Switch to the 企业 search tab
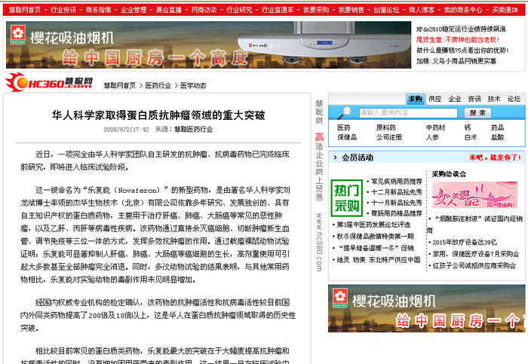528x364 pixels. click(x=455, y=99)
